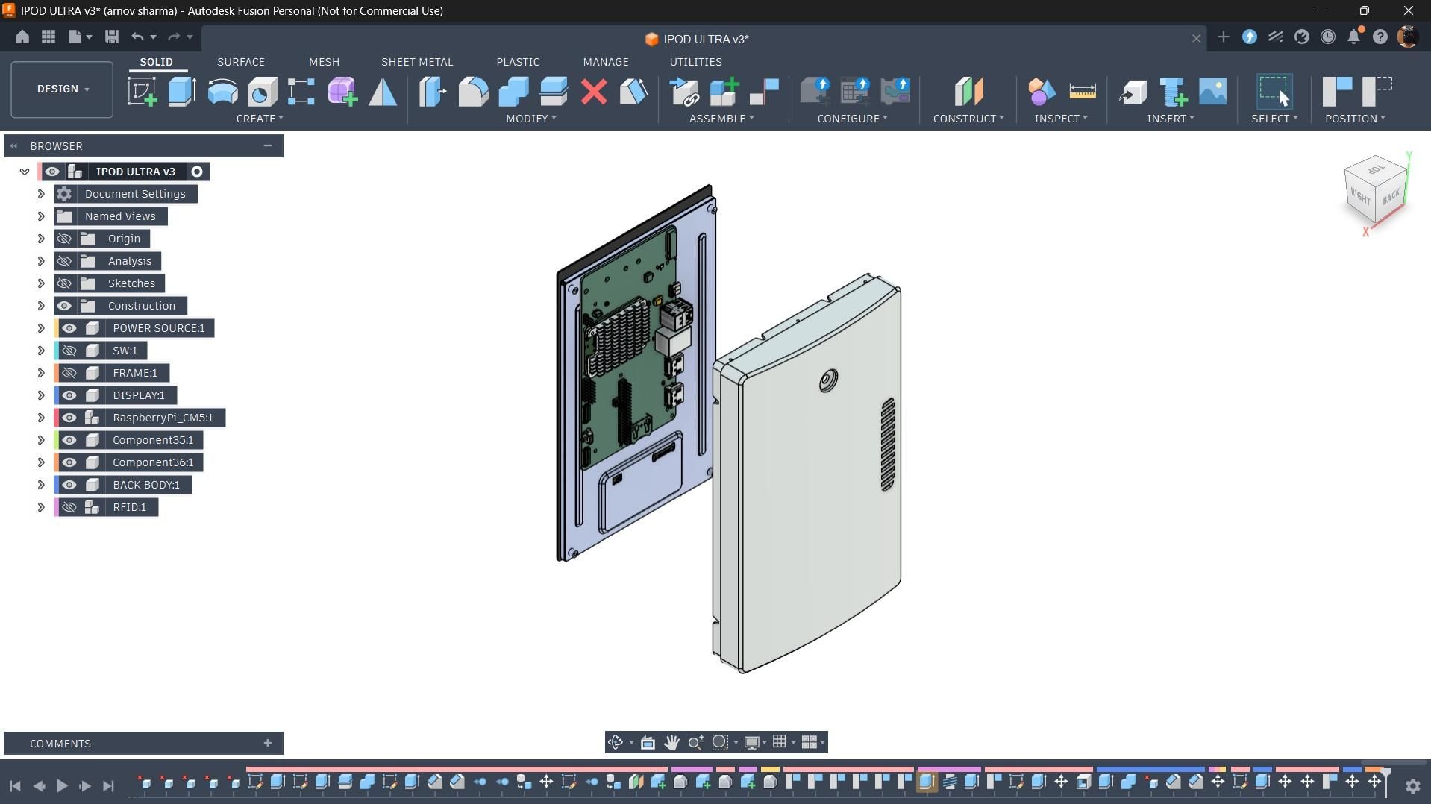The height and width of the screenshot is (804, 1431).
Task: Jump to the timeline beginning
Action: 15,785
